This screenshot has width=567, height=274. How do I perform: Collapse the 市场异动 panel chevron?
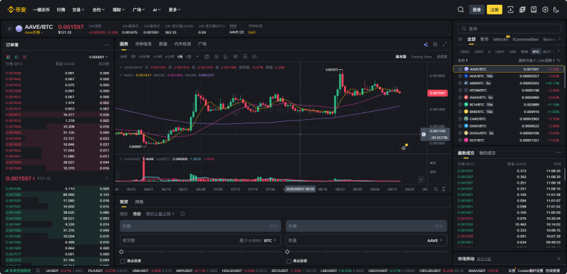(x=558, y=259)
